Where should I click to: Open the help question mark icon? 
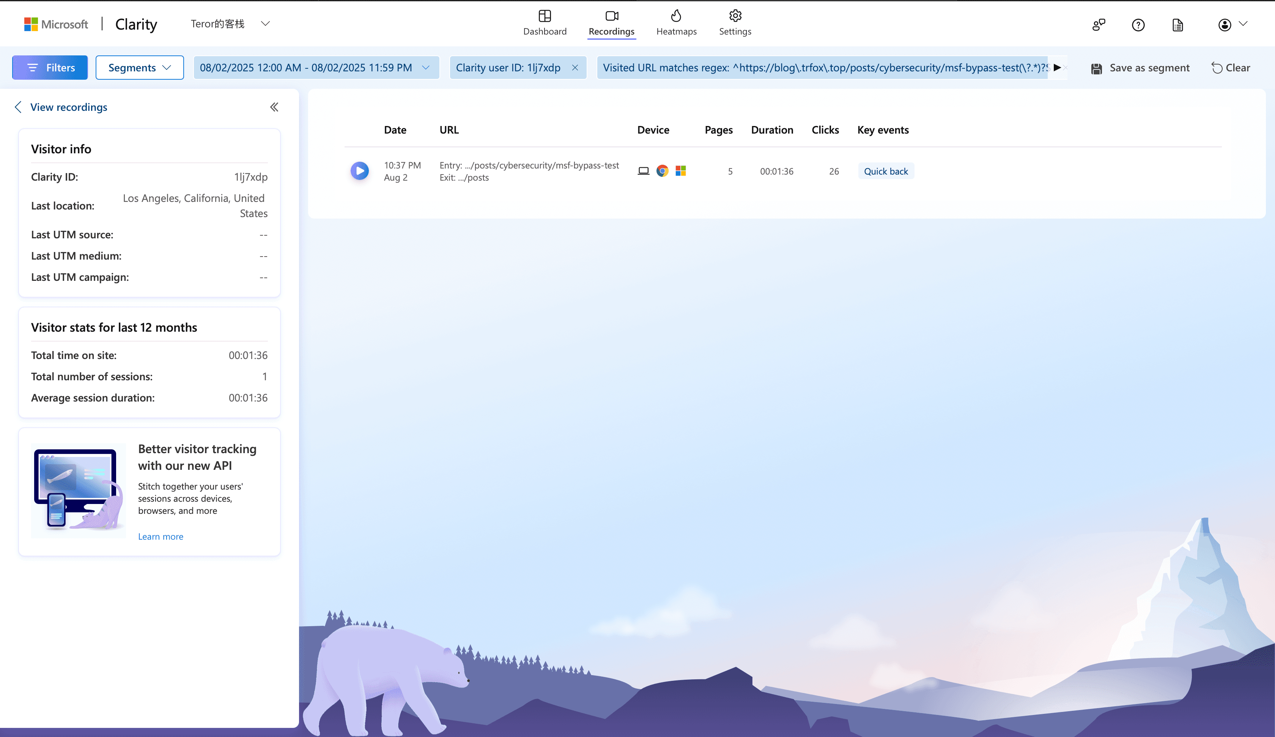[1138, 24]
